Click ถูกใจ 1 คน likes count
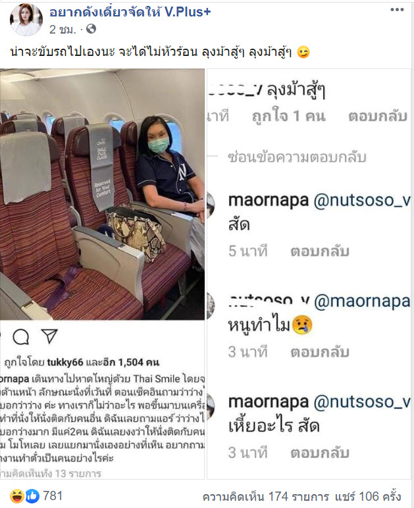 click(x=288, y=116)
